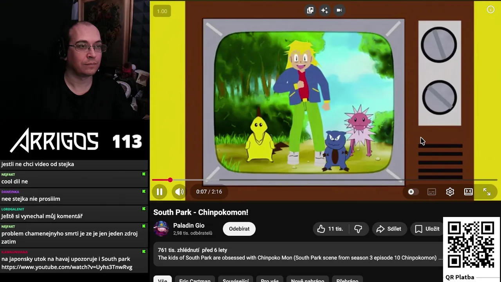The width and height of the screenshot is (501, 282).
Task: Switch to theater mode view
Action: tap(469, 192)
